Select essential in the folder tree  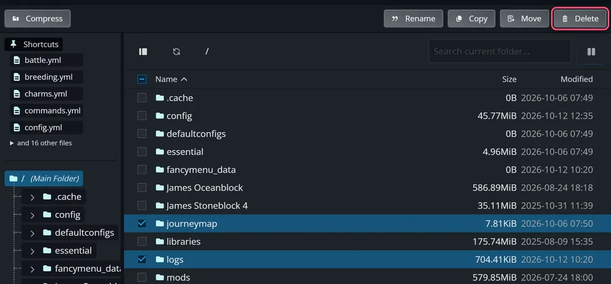pos(73,251)
